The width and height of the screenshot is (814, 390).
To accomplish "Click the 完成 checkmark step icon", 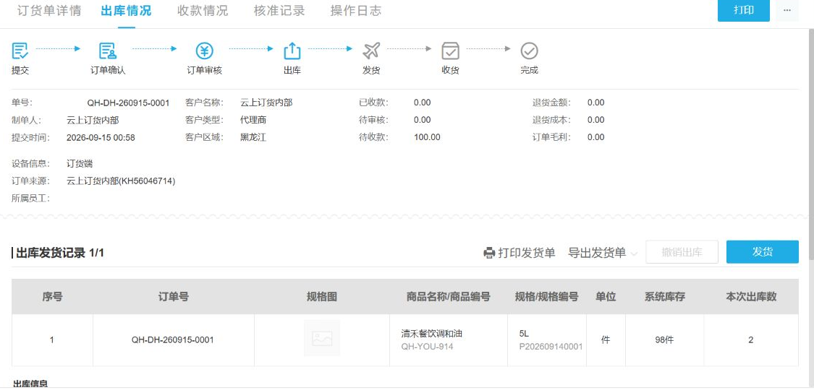I will (529, 51).
